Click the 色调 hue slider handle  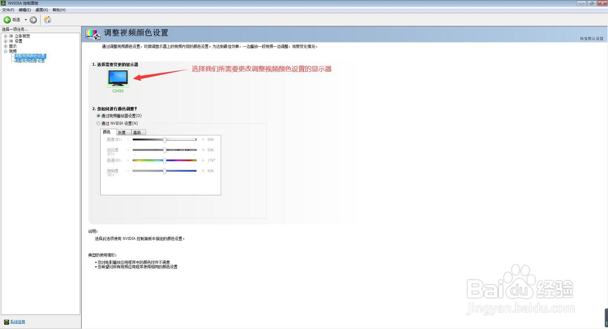[x=165, y=160]
